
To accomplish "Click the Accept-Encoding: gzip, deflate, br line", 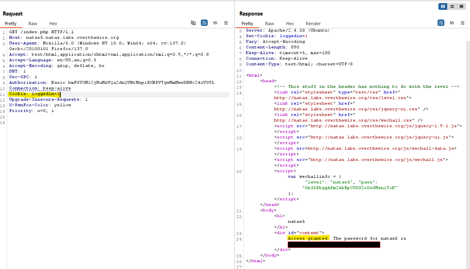I will click(x=57, y=66).
